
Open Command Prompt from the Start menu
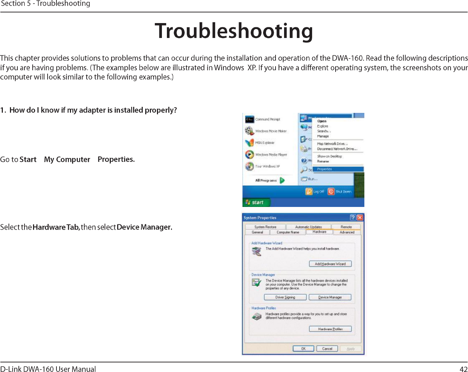click(263, 120)
